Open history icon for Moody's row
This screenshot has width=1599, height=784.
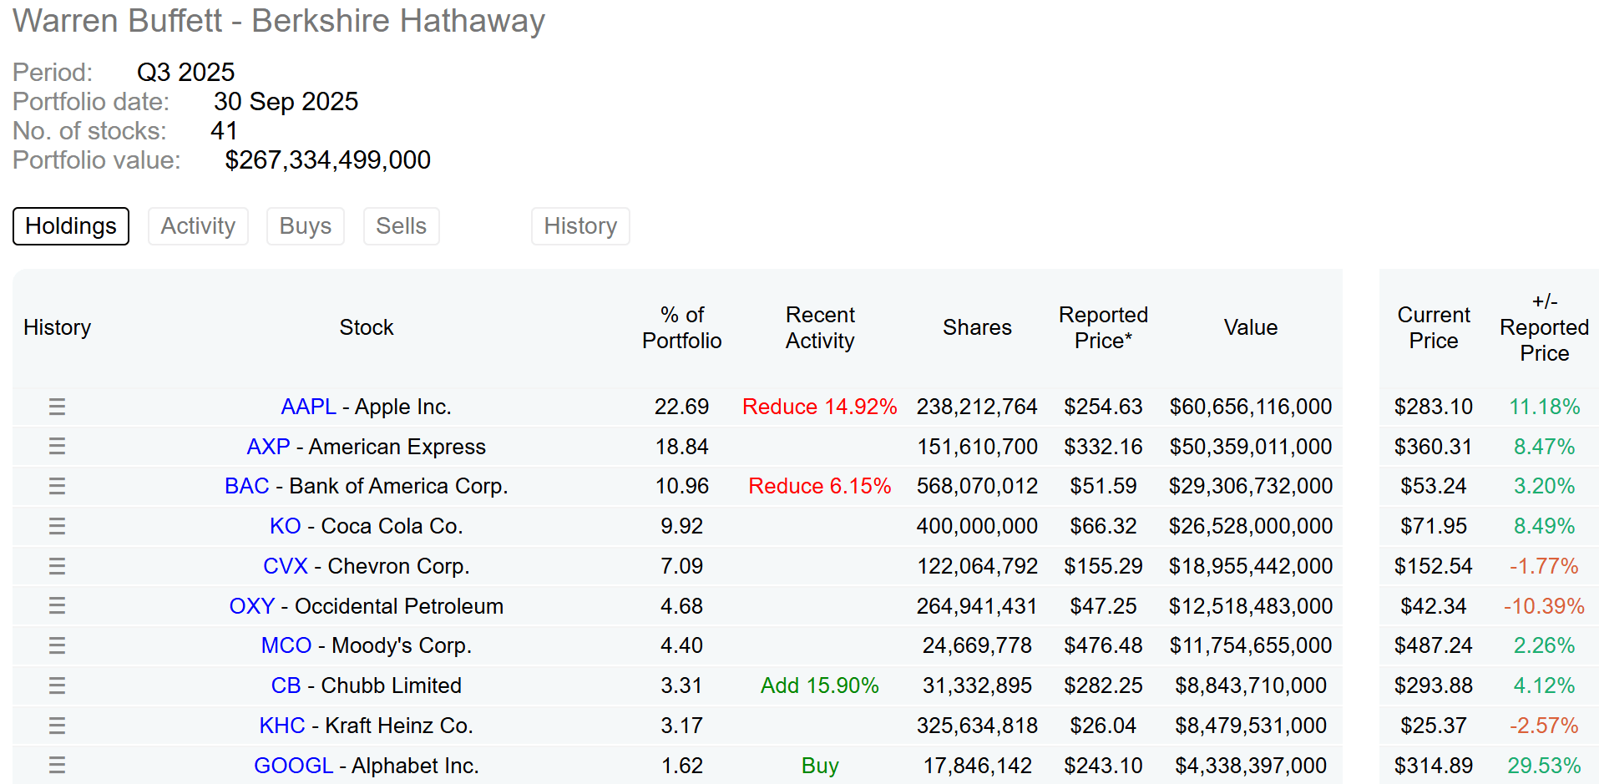(57, 645)
